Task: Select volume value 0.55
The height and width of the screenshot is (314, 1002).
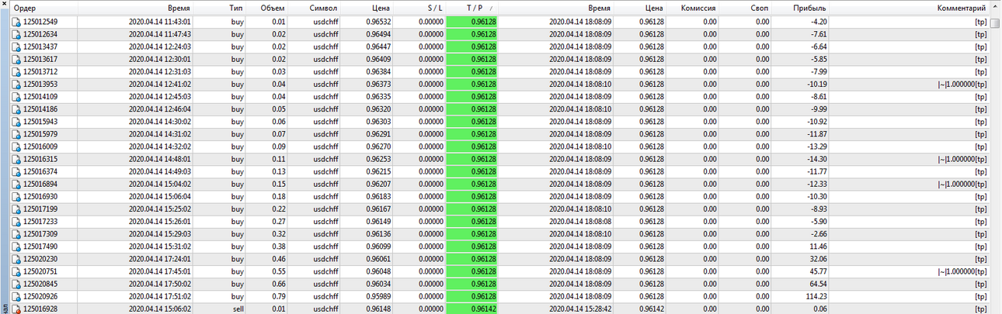Action: tap(278, 271)
